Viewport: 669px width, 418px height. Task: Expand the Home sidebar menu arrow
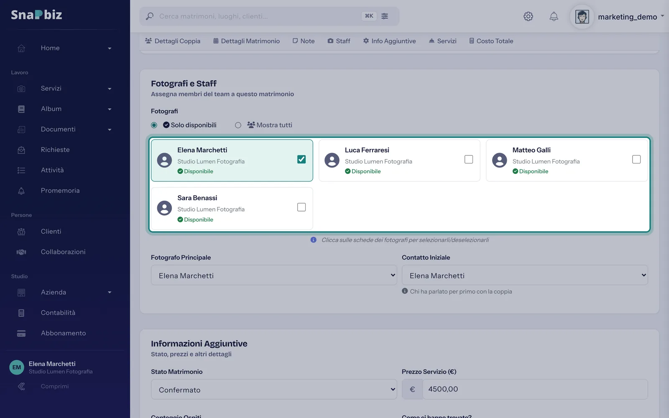pyautogui.click(x=110, y=48)
